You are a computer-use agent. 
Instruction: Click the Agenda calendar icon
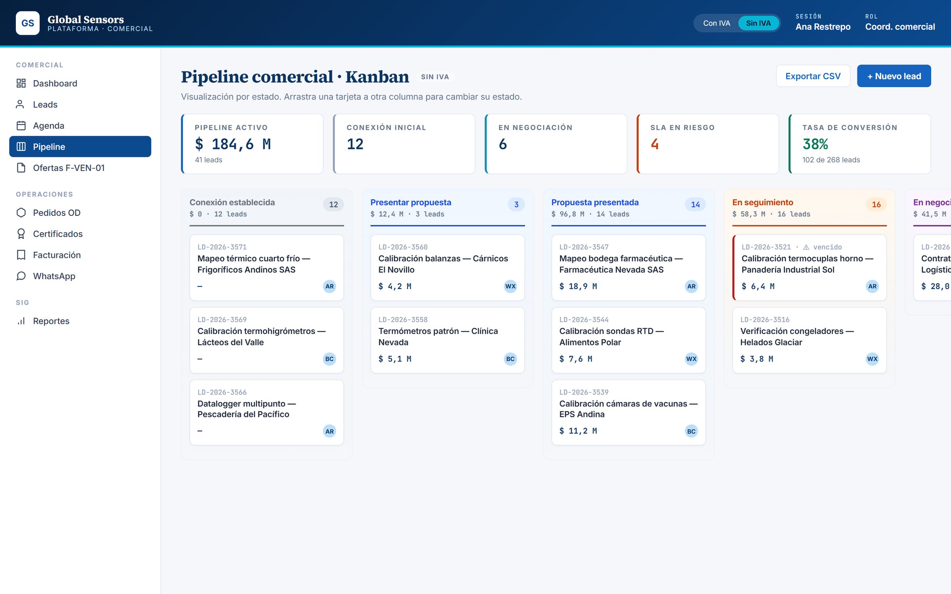click(21, 126)
